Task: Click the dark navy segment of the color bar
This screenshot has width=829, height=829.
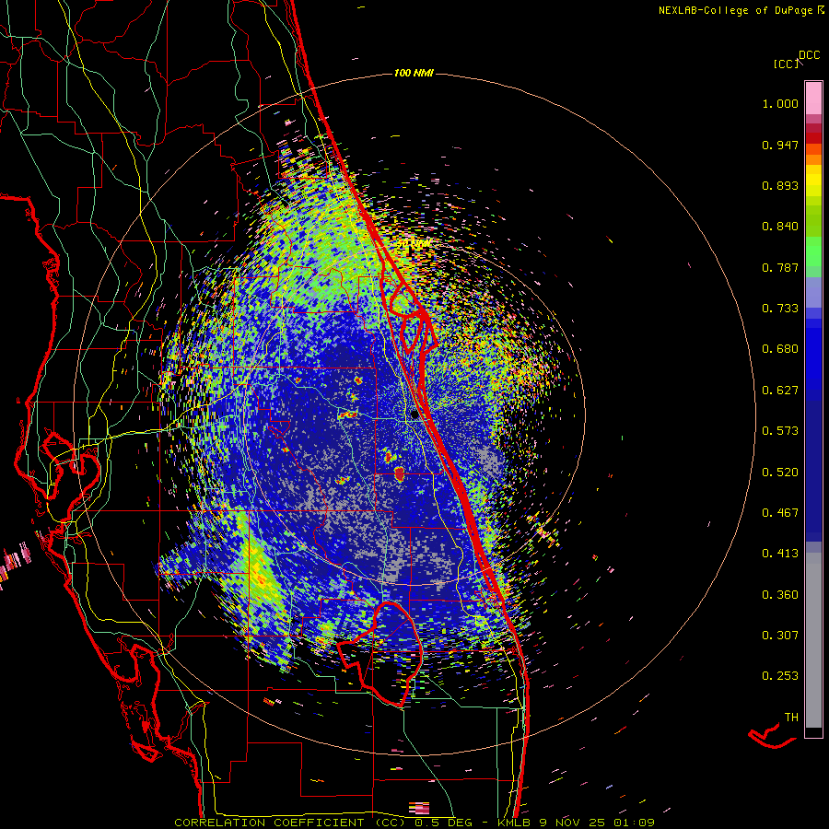Action: [813, 465]
